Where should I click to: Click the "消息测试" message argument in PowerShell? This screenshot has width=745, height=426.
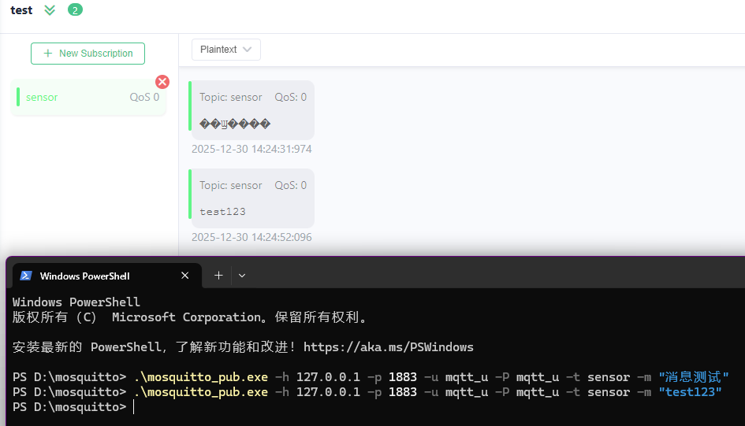point(694,377)
